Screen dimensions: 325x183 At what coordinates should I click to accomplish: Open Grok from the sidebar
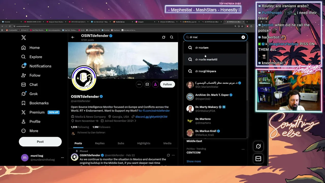(x=29, y=94)
